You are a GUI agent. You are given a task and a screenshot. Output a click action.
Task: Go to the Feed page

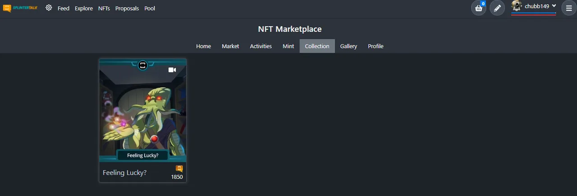[x=64, y=8]
